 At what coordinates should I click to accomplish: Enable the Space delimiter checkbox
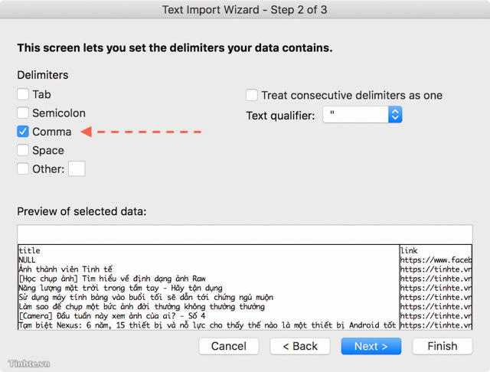23,150
